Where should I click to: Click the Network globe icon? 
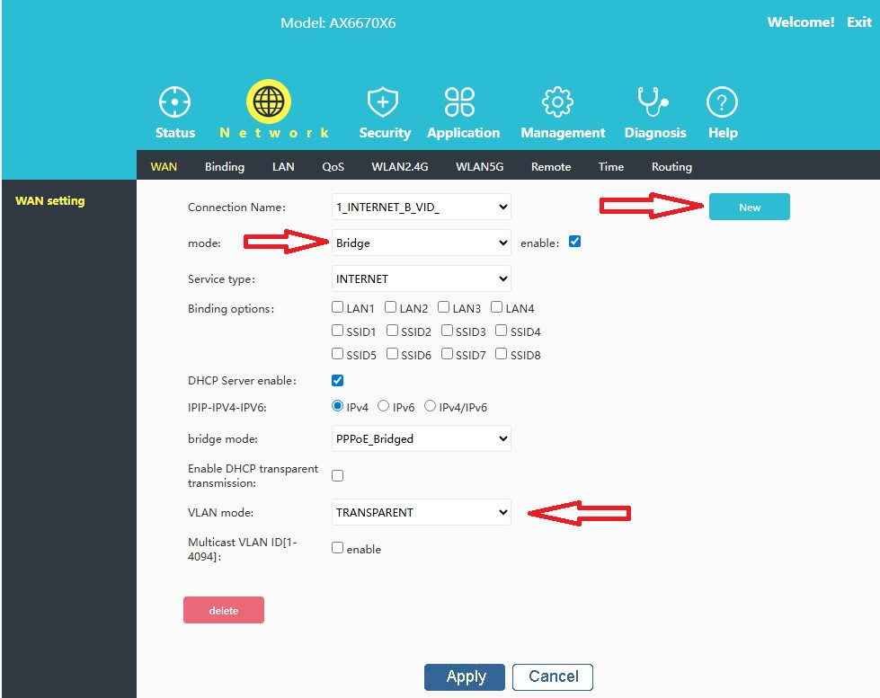pyautogui.click(x=269, y=102)
